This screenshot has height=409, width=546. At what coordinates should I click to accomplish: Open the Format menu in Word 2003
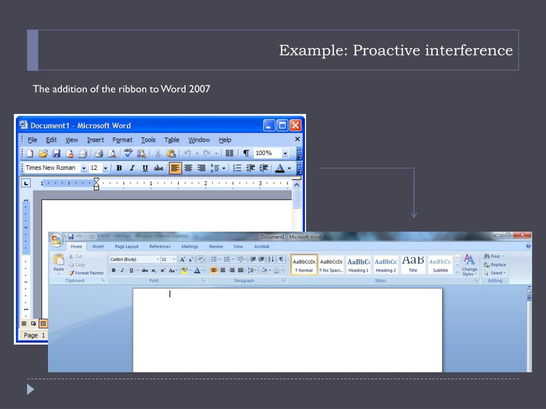click(122, 140)
